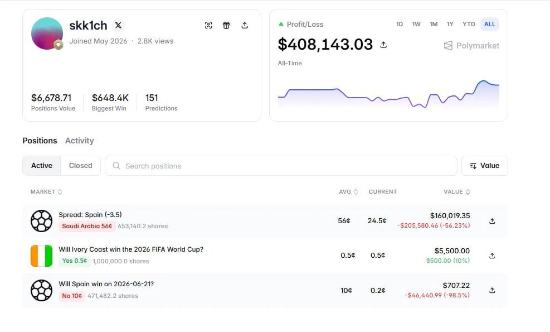Click the skk1ch username
Screen dimensions: 550x332
(88, 25)
